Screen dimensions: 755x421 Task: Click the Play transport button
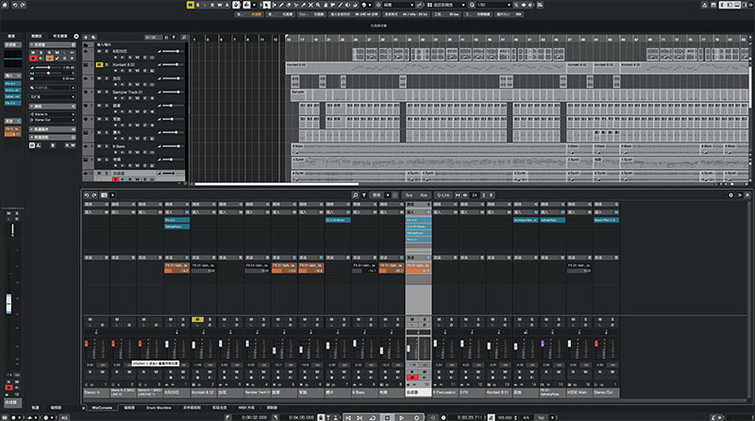click(401, 417)
